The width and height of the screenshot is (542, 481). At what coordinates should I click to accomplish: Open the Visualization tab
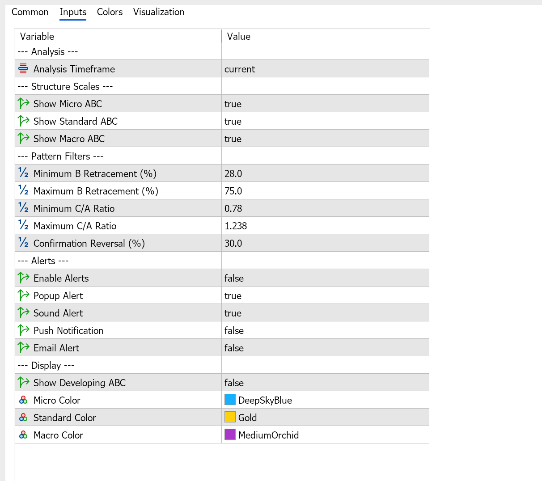(x=159, y=12)
